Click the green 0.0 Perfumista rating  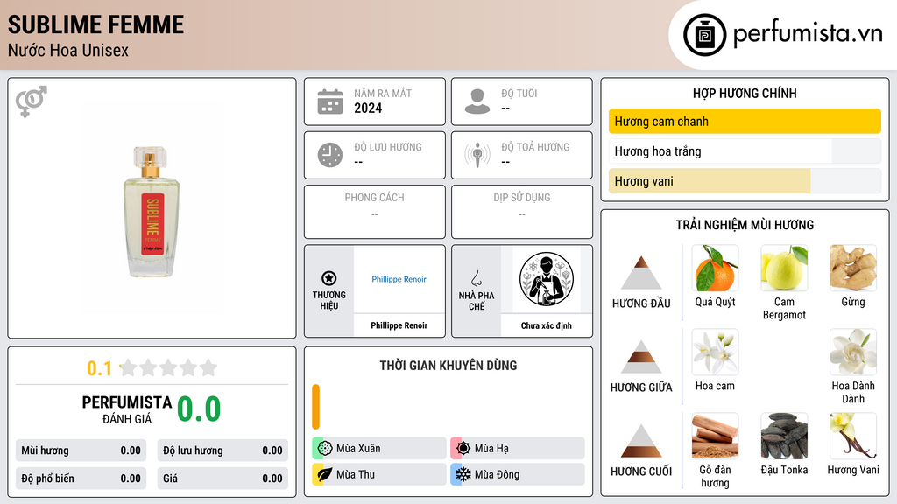[x=199, y=409]
